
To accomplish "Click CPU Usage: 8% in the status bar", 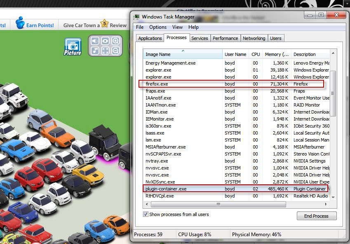I will pos(195,235).
